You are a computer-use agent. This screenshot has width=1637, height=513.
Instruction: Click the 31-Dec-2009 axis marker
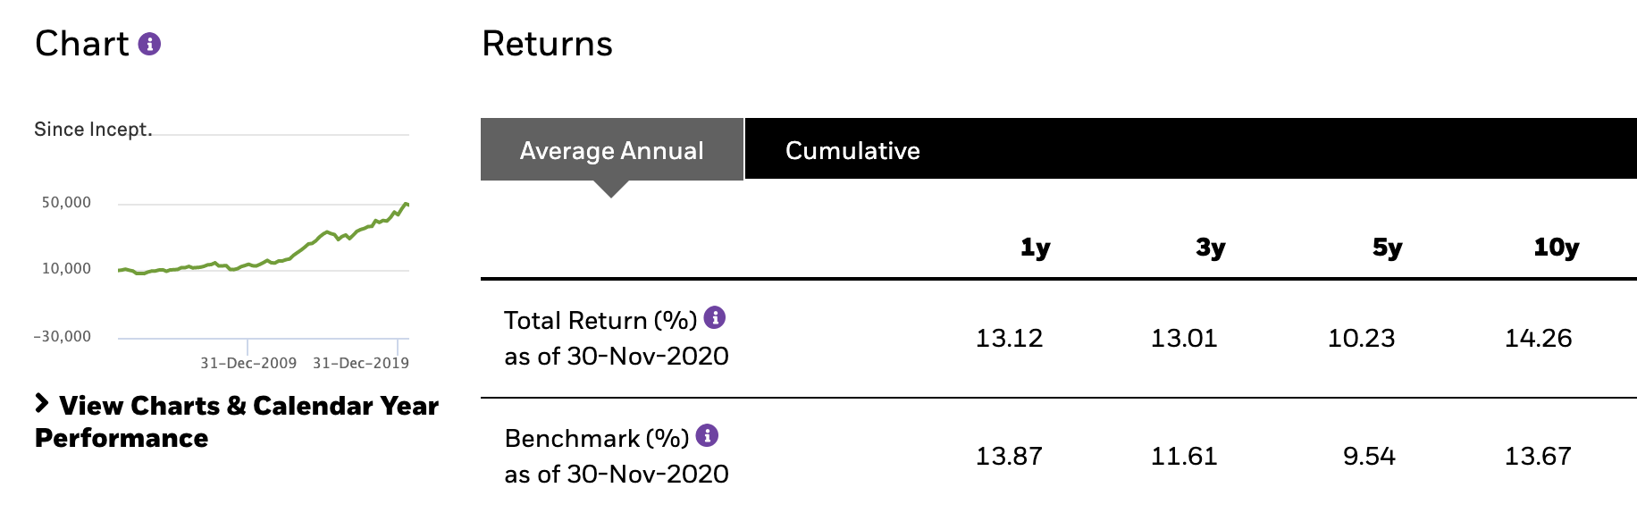[248, 363]
